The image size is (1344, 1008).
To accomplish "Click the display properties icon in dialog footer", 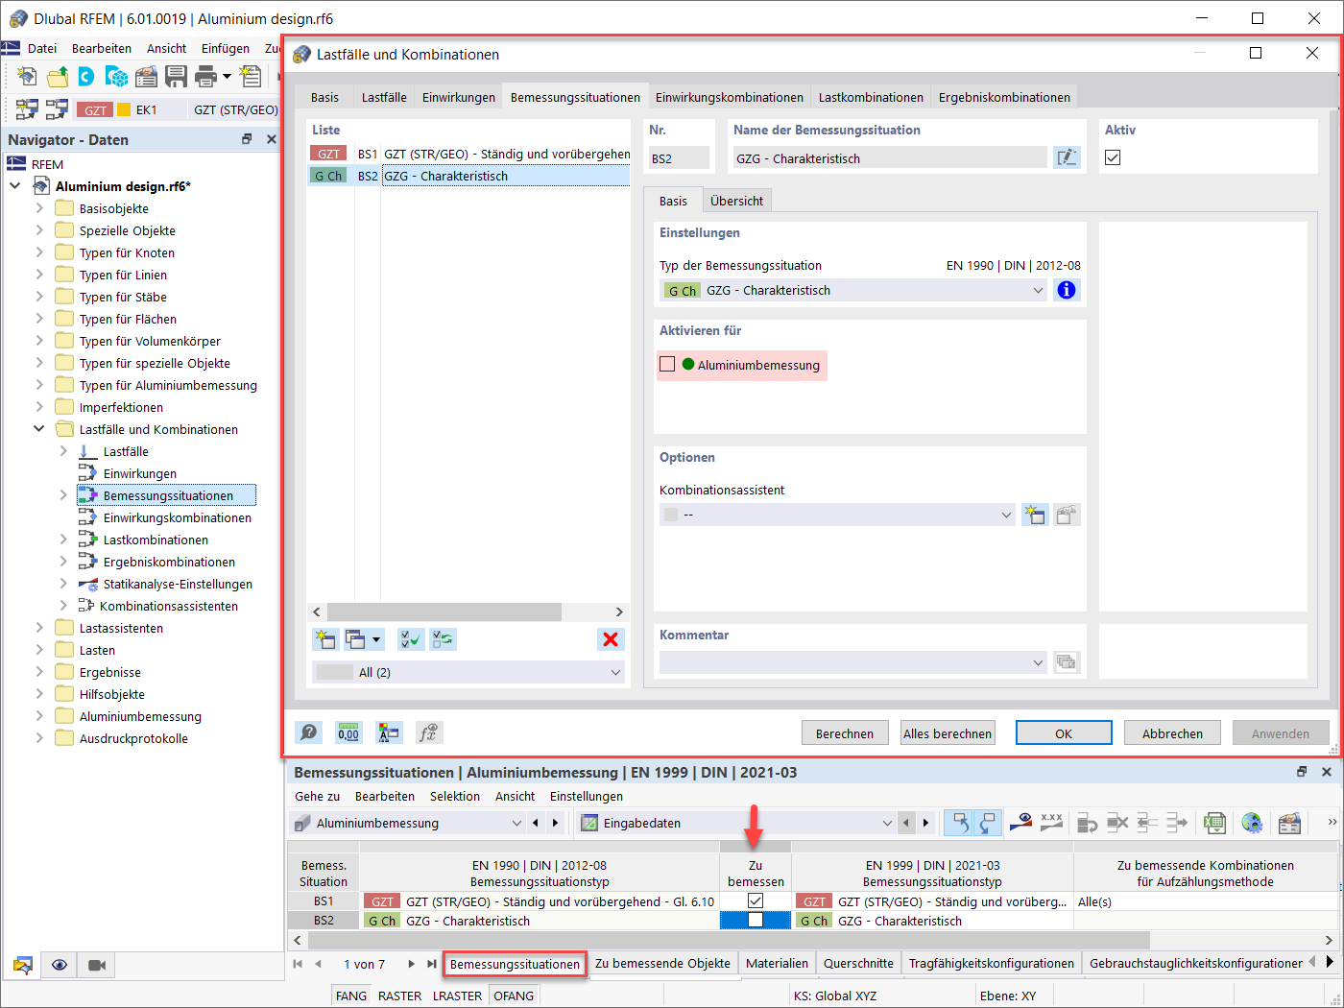I will click(388, 732).
